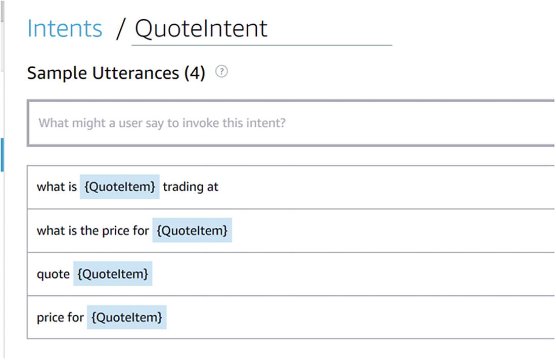Image resolution: width=556 pixels, height=360 pixels.
Task: Click the blue indicator bar on left edge
Action: pyautogui.click(x=2, y=154)
